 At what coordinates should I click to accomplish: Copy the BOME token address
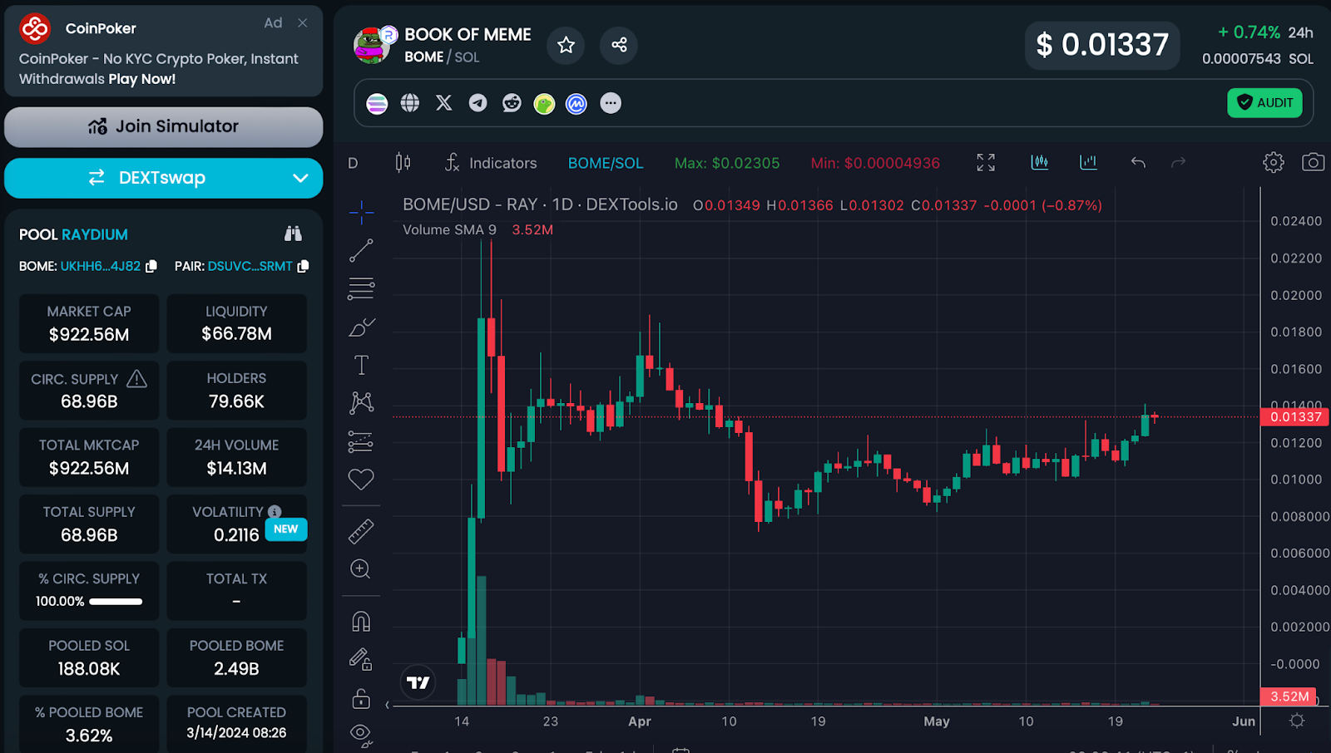coord(151,267)
